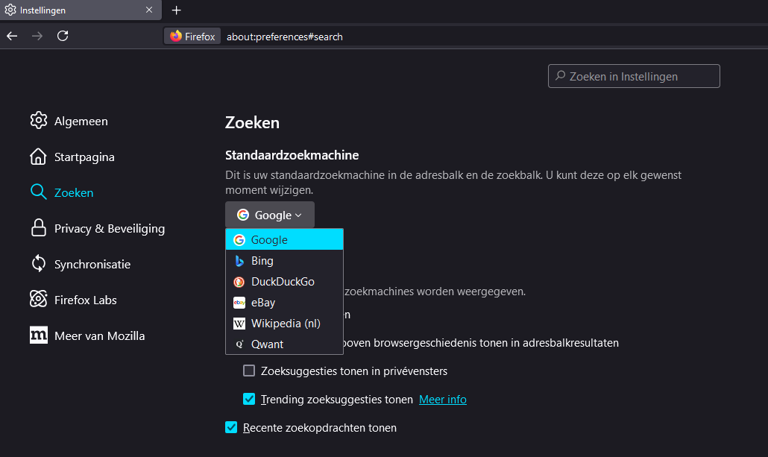Image resolution: width=768 pixels, height=457 pixels.
Task: Select Qwant in the dropdown list
Action: tap(267, 344)
